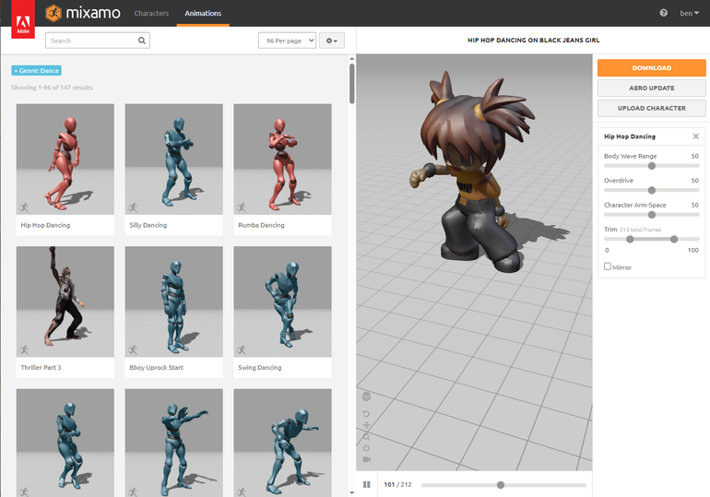Pause the animation playback
Viewport: 710px width, 497px height.
point(367,484)
